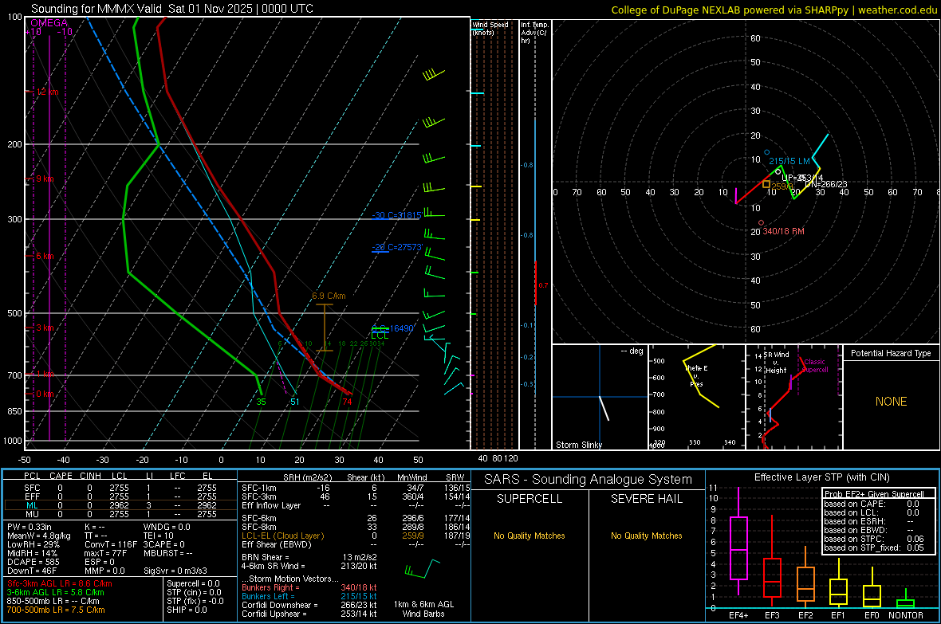Click the 'based on STPC: 0.06' line
This screenshot has height=624, width=941.
click(x=874, y=539)
